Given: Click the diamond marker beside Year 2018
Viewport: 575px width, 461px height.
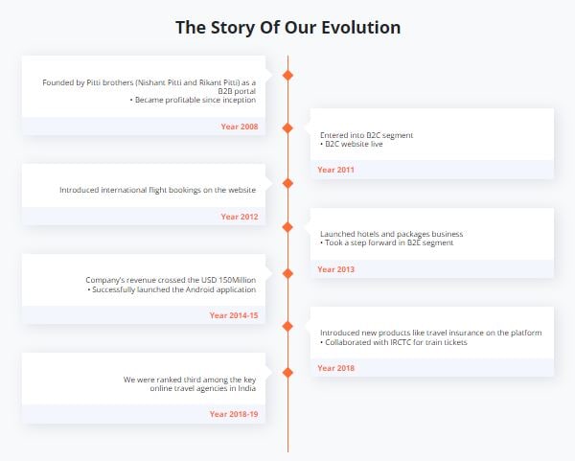Looking at the screenshot, I should [287, 326].
